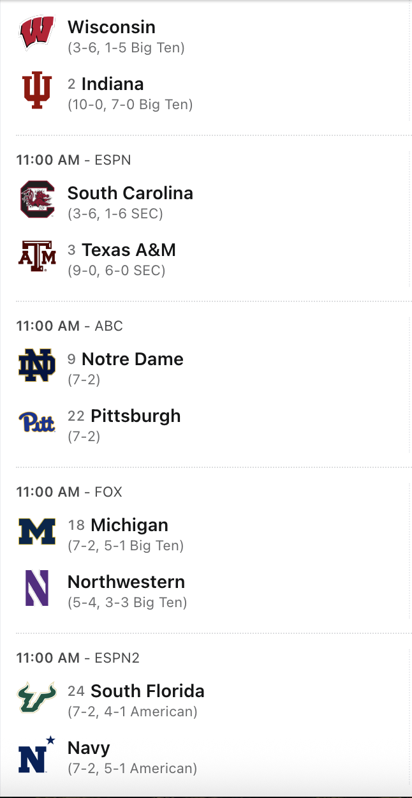Click the Wisconsin Badgers logo
412x798 pixels.
[x=37, y=33]
